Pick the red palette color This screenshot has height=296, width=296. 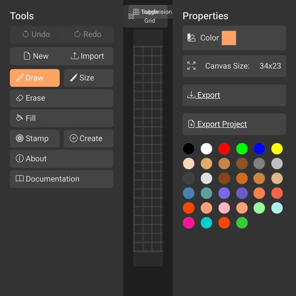224,149
